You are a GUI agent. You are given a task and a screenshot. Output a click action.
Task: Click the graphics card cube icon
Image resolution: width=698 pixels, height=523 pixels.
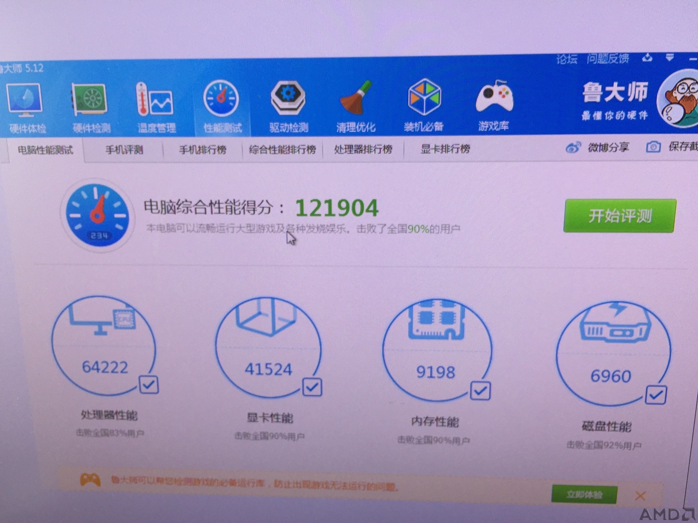pyautogui.click(x=267, y=317)
